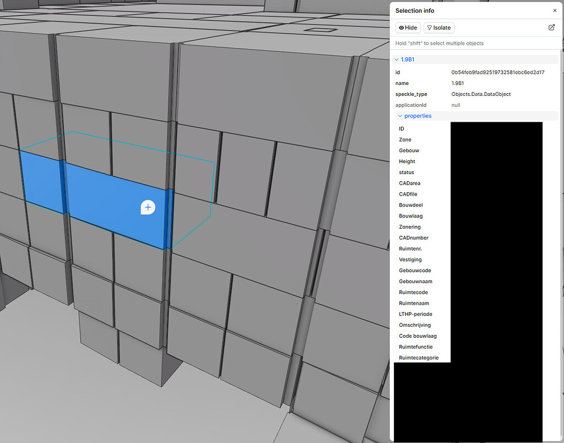Select the name value 1.9B1
Image resolution: width=564 pixels, height=443 pixels.
point(458,83)
